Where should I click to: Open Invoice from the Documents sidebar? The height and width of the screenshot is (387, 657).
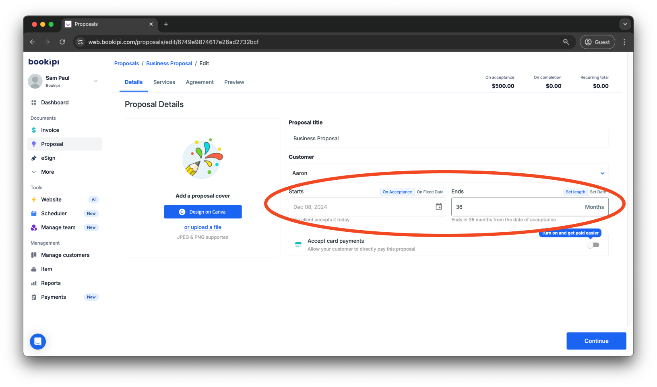[50, 130]
